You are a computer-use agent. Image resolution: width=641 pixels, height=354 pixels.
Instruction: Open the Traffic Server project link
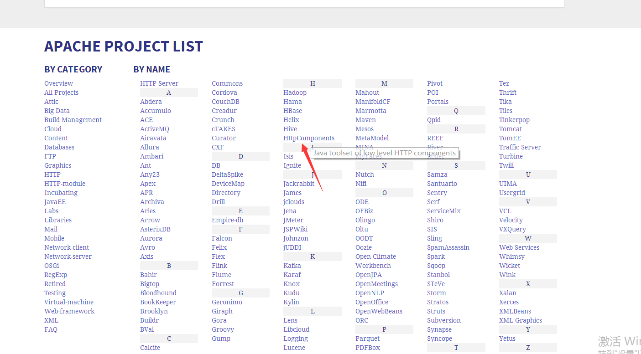(x=520, y=147)
